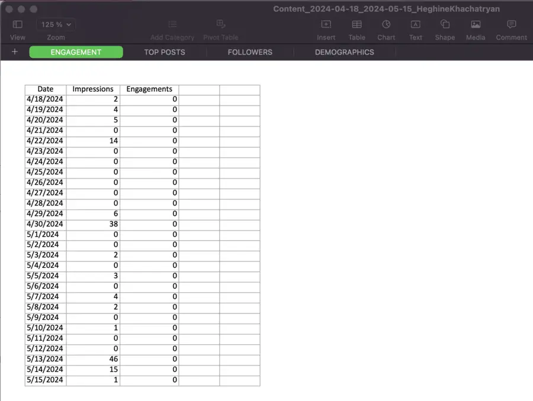Open the Chart insertion icon
The height and width of the screenshot is (401, 533).
(386, 24)
